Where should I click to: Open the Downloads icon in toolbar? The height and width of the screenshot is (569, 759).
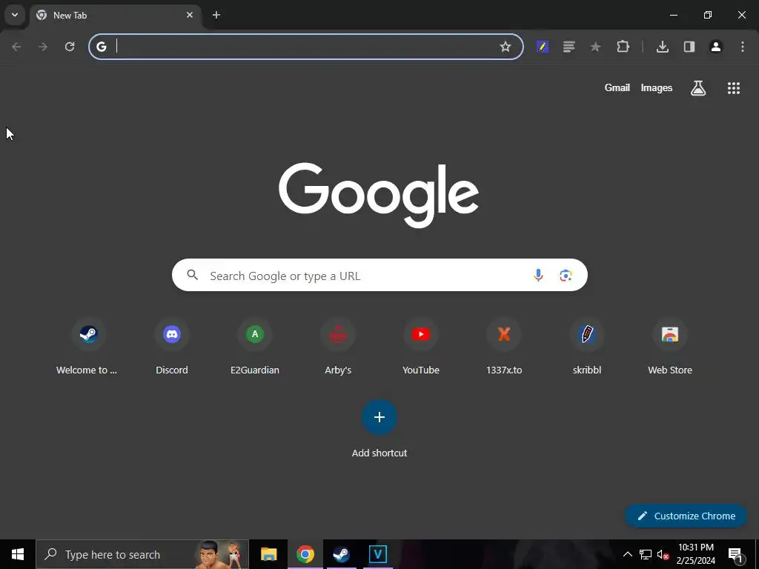[x=663, y=47]
